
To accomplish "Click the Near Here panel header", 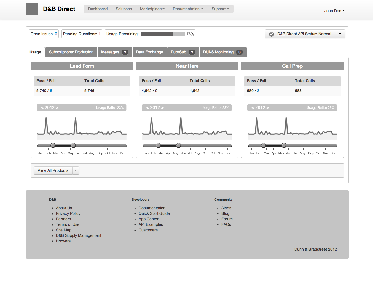I will click(187, 66).
